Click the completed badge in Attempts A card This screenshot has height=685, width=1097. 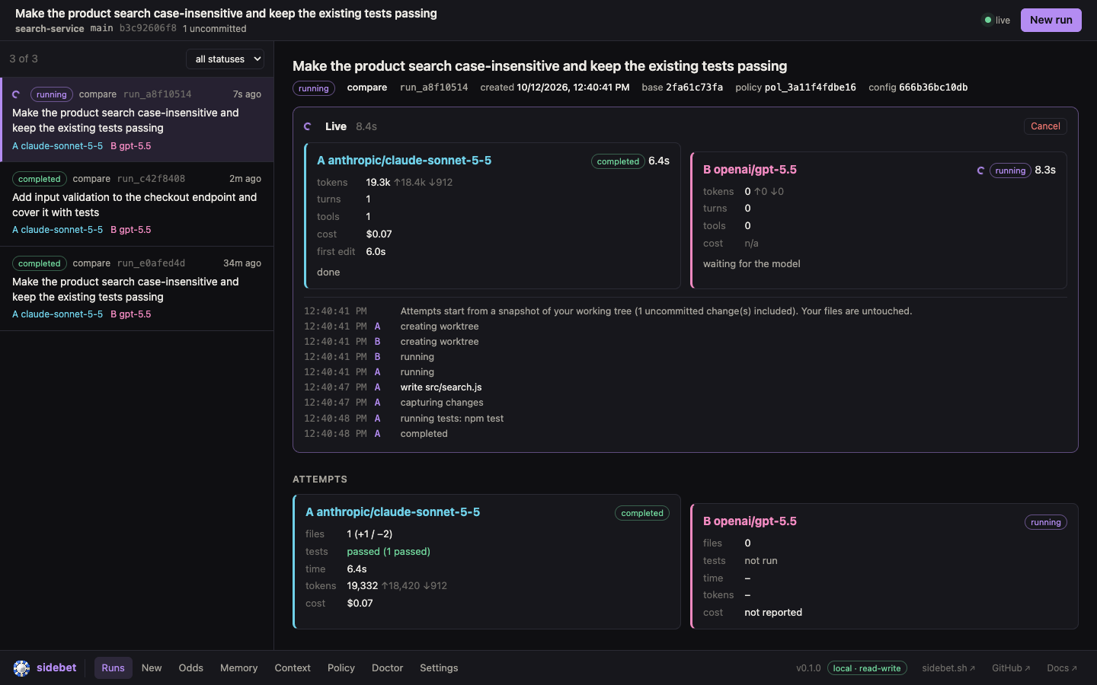(642, 513)
